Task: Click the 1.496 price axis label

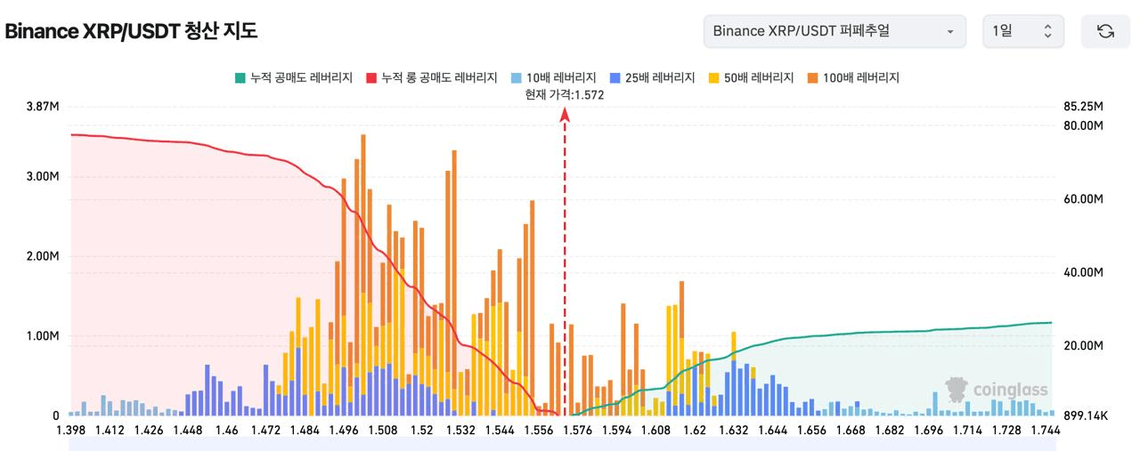Action: pyautogui.click(x=344, y=431)
